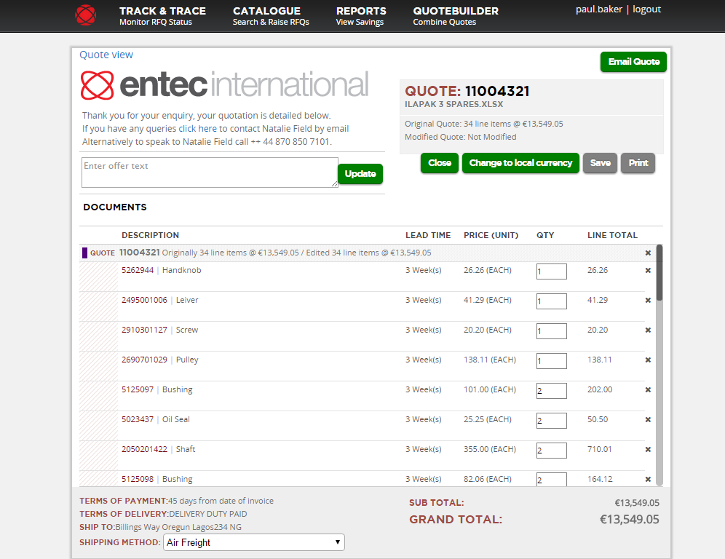The image size is (725, 559).
Task: Click the Ship To address text
Action: click(160, 527)
